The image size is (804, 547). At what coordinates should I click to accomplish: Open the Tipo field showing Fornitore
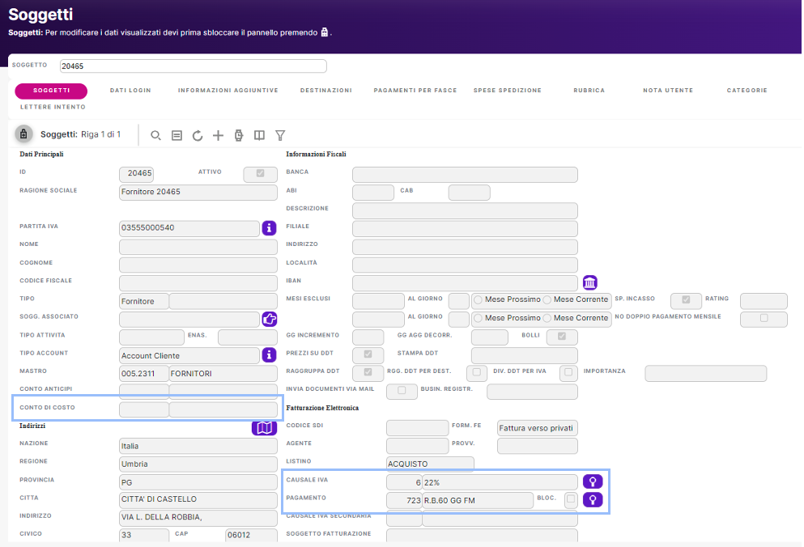click(x=143, y=302)
